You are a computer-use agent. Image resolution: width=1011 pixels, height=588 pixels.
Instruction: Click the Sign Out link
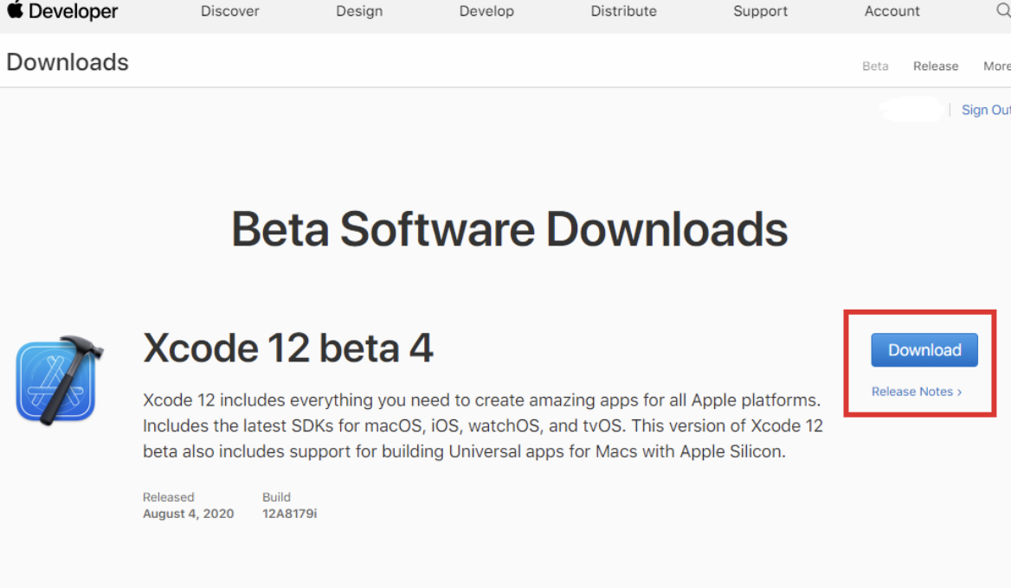click(x=986, y=110)
